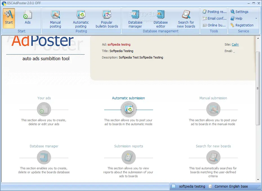Click the Search for new boards circular icon
The image size is (262, 191).
[213, 158]
